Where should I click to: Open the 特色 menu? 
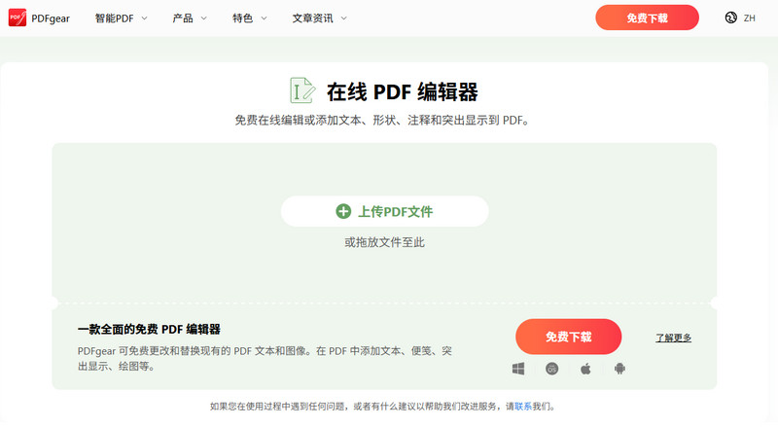pyautogui.click(x=250, y=18)
